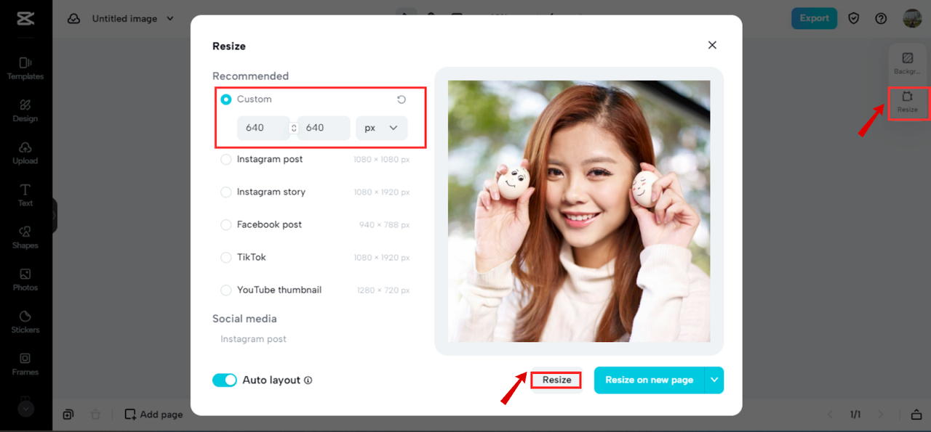The image size is (931, 432).
Task: Click the Resize button in dialog
Action: click(x=556, y=380)
